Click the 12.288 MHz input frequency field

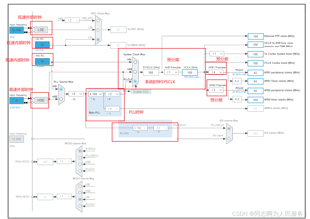16,139
